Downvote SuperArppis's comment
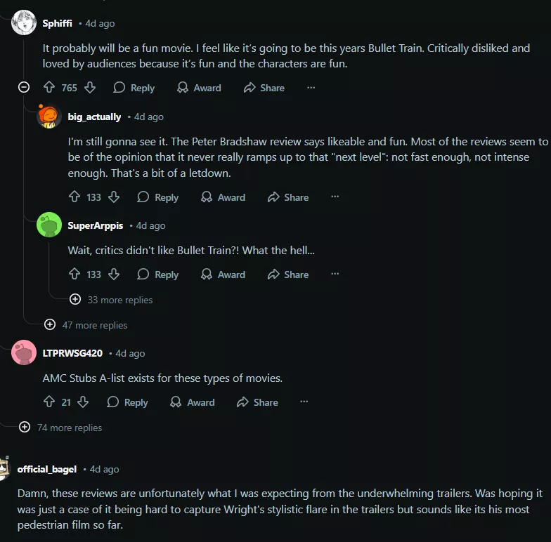This screenshot has height=542, width=551. (114, 275)
